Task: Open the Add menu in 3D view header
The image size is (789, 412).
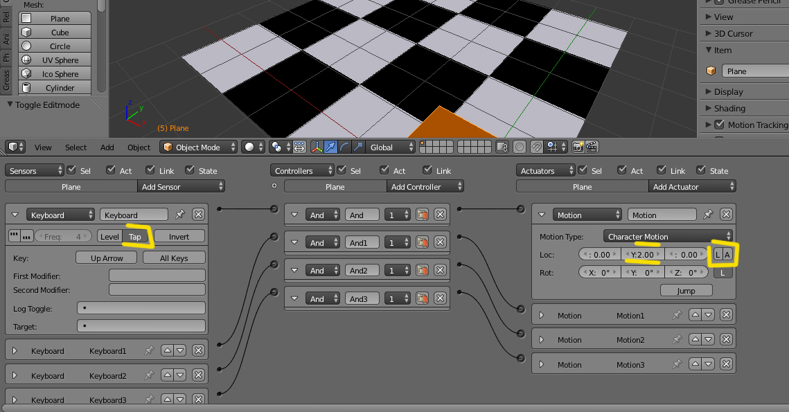Action: click(x=107, y=147)
